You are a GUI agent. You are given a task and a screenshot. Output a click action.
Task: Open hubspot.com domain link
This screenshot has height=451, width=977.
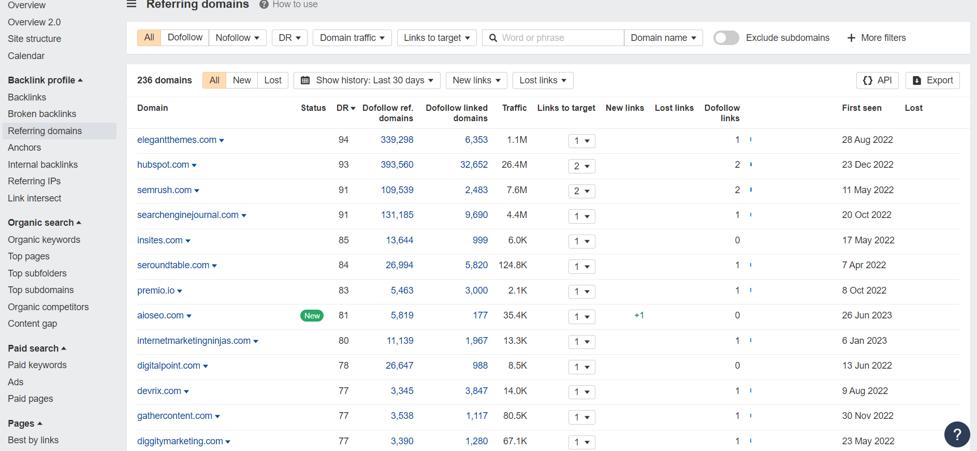coord(163,165)
